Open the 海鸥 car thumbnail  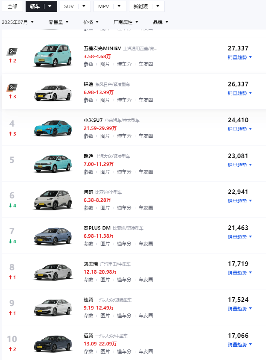(53, 200)
